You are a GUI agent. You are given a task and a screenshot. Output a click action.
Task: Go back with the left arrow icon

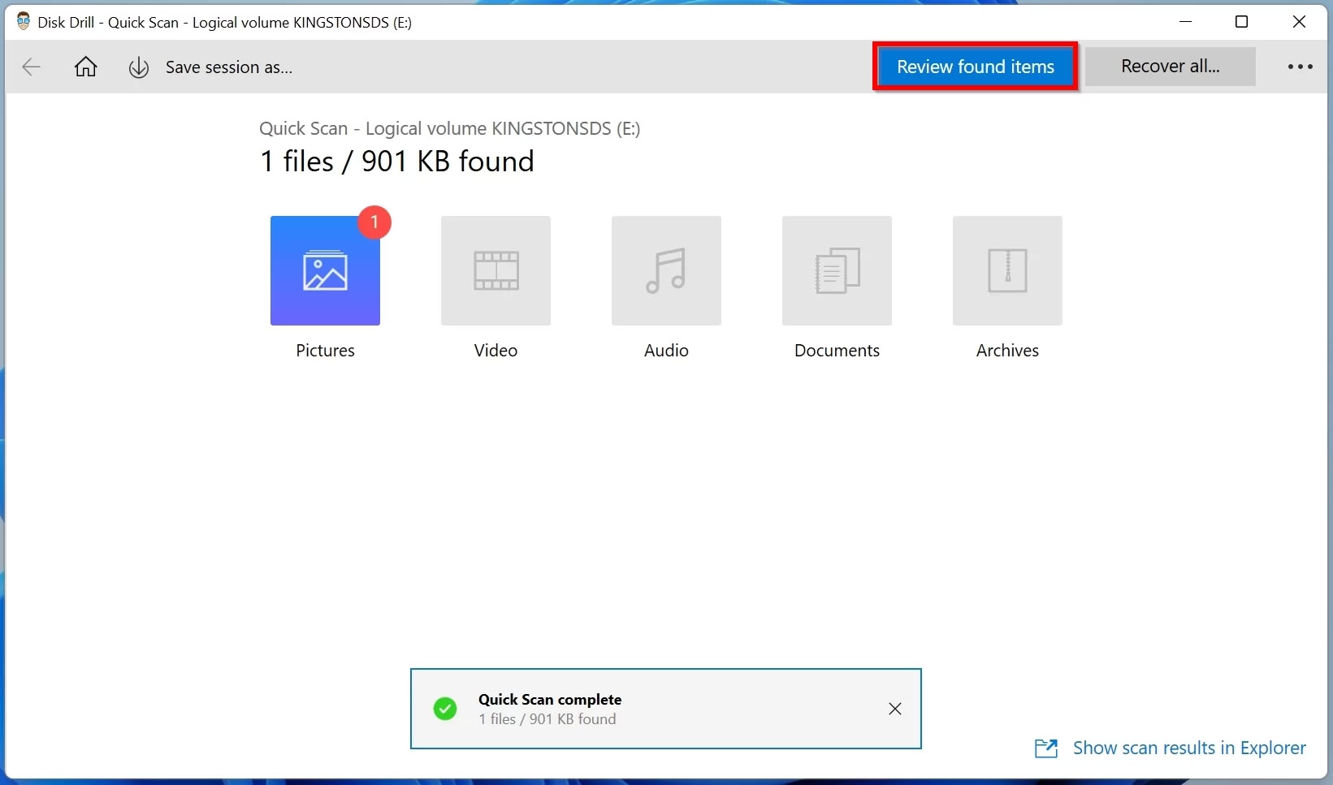point(31,67)
